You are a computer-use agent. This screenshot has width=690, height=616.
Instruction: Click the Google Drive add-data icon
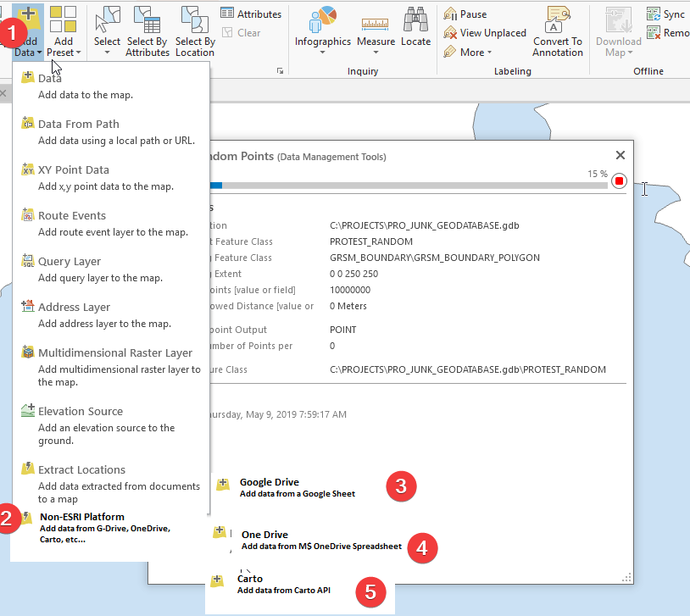[x=223, y=485]
